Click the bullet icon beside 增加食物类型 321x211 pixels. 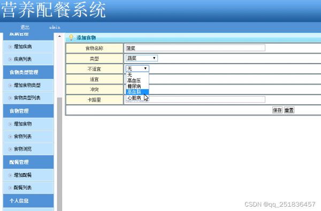(x=10, y=85)
